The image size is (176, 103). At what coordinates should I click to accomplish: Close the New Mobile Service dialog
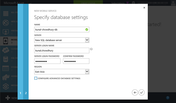pyautogui.click(x=144, y=8)
